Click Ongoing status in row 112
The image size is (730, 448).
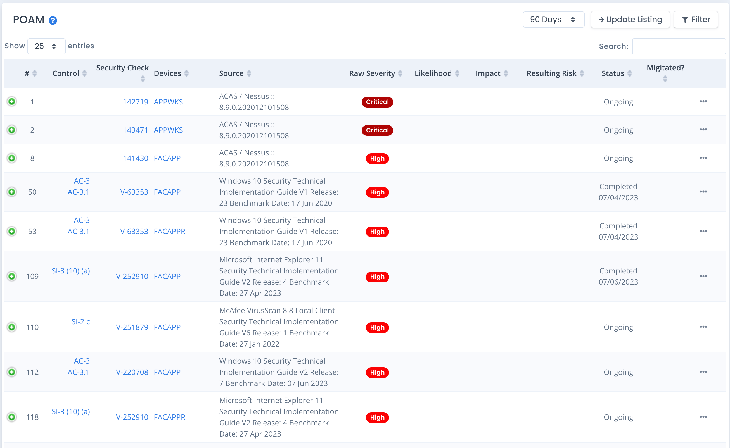(x=618, y=372)
